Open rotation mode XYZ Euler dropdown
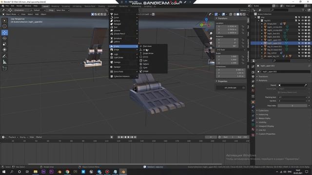The height and width of the screenshot is (175, 312). tap(231, 50)
